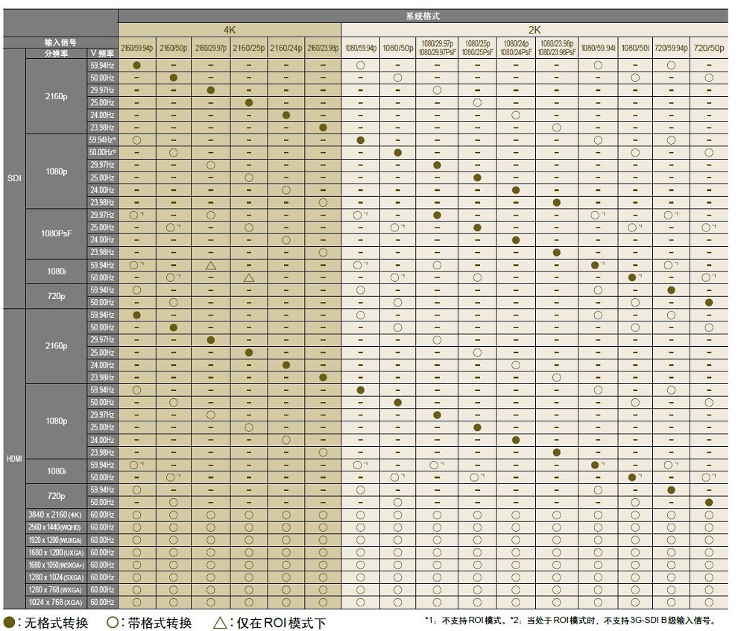Click the 1080/25p 1080/25PsF column header
738x631 pixels.
pyautogui.click(x=477, y=48)
